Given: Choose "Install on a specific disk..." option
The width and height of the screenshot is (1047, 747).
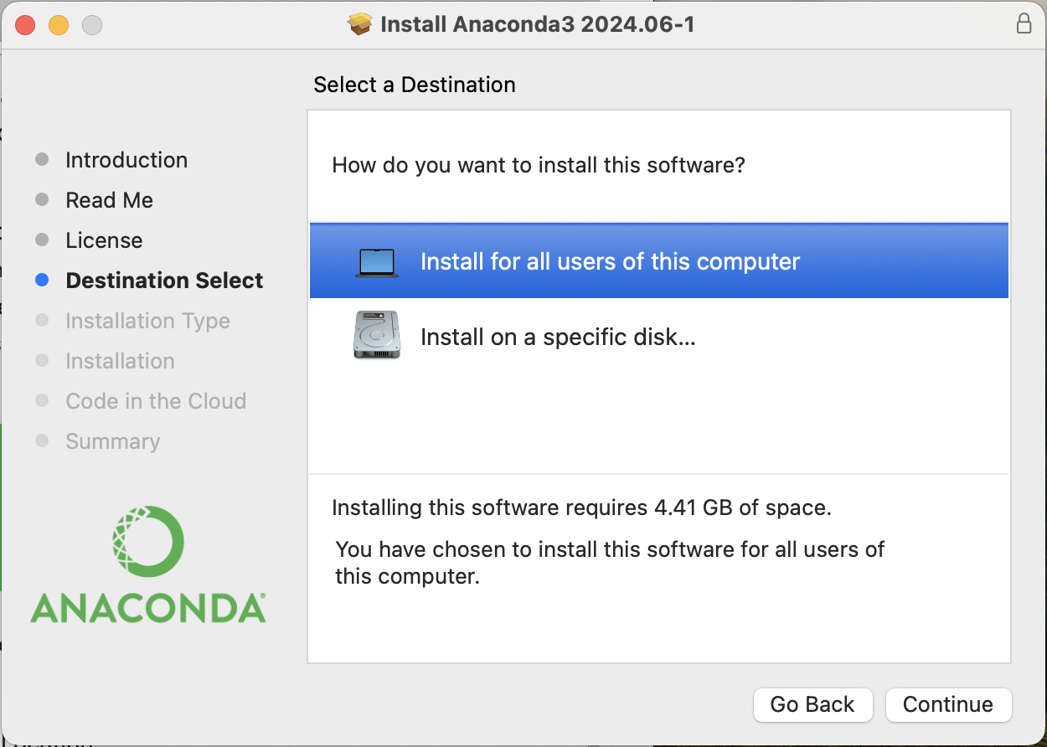Looking at the screenshot, I should (558, 337).
